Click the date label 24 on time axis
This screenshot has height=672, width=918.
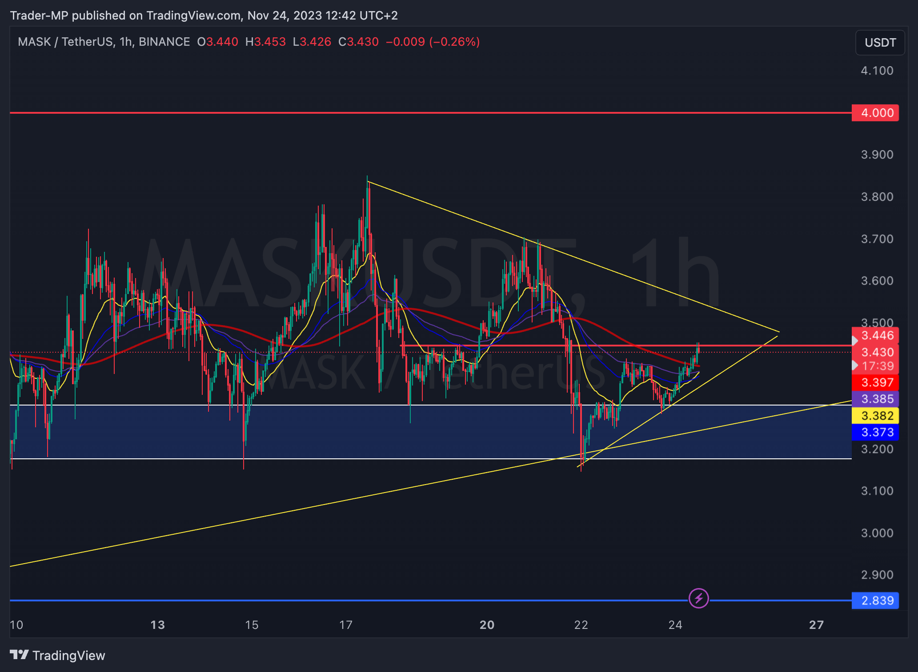click(675, 625)
